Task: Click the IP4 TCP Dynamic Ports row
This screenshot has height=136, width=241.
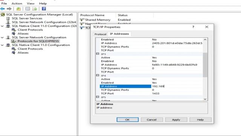Action: 151,90
